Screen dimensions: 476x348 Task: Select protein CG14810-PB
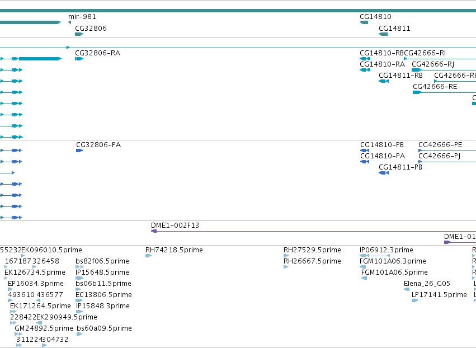coord(382,144)
